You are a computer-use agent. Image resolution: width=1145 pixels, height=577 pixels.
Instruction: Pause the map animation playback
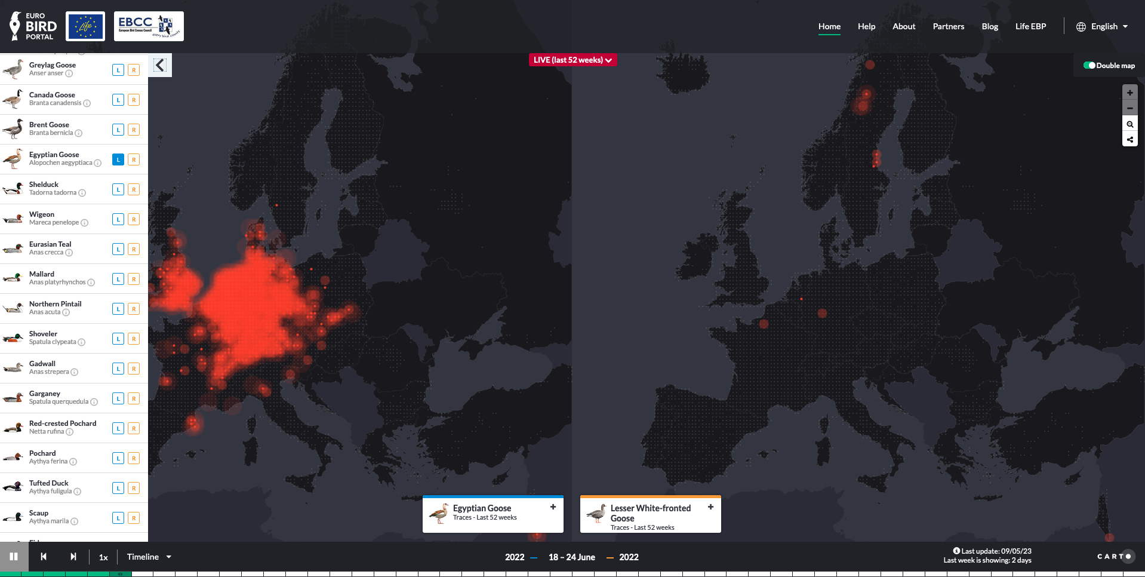tap(14, 557)
